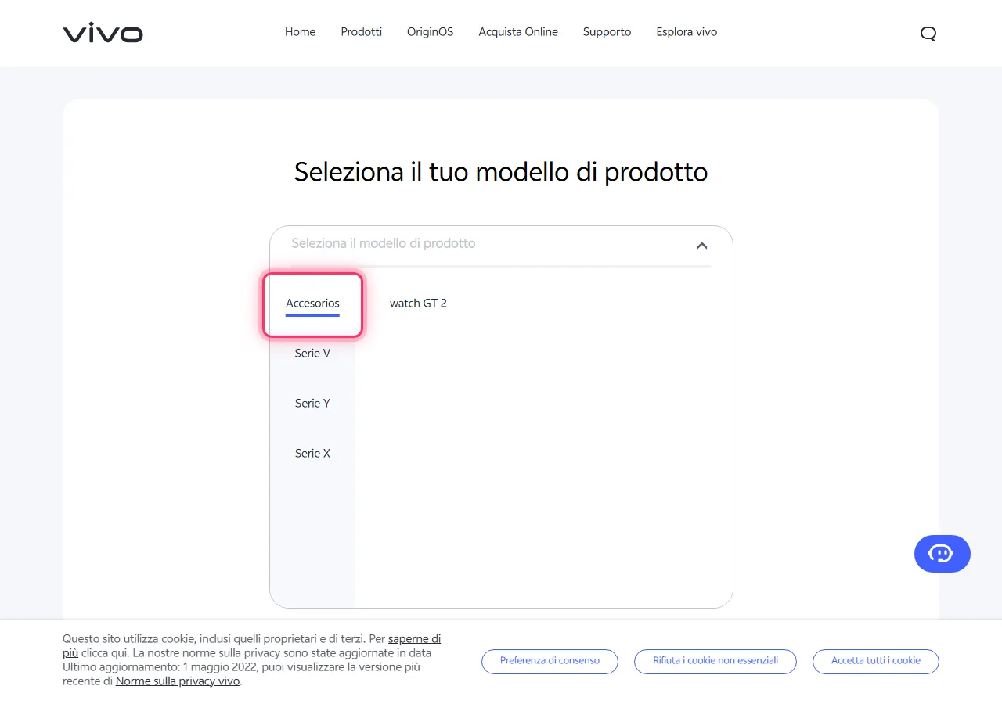Open the OriginOS menu item

(x=430, y=32)
